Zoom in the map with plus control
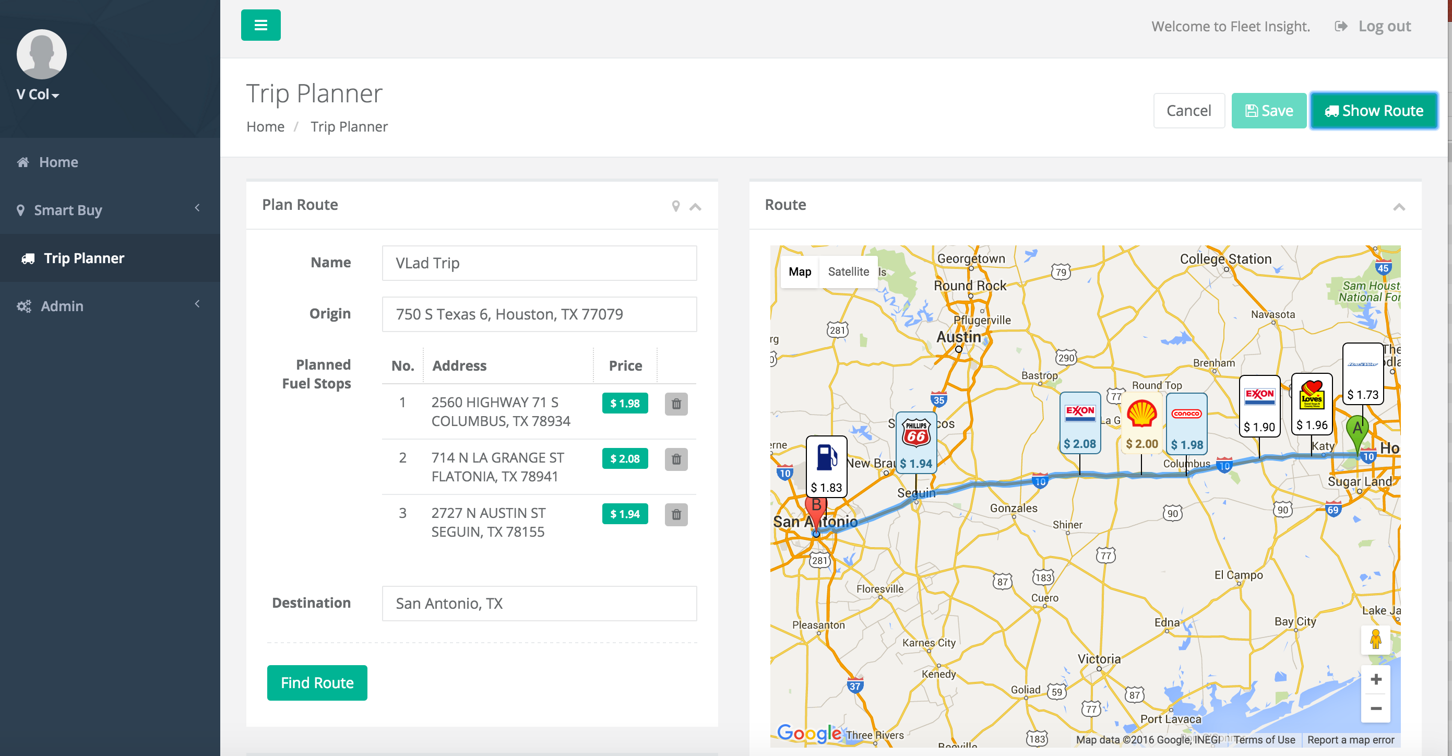Screen dimensions: 1452x756 point(1375,679)
